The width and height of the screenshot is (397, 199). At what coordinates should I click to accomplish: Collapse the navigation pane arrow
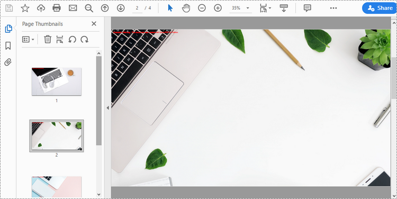[x=108, y=108]
